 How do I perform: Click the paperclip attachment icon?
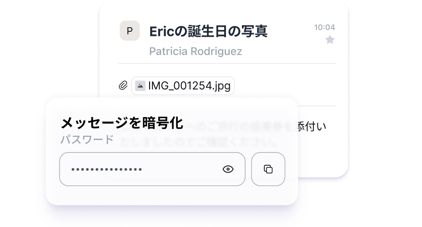(123, 86)
